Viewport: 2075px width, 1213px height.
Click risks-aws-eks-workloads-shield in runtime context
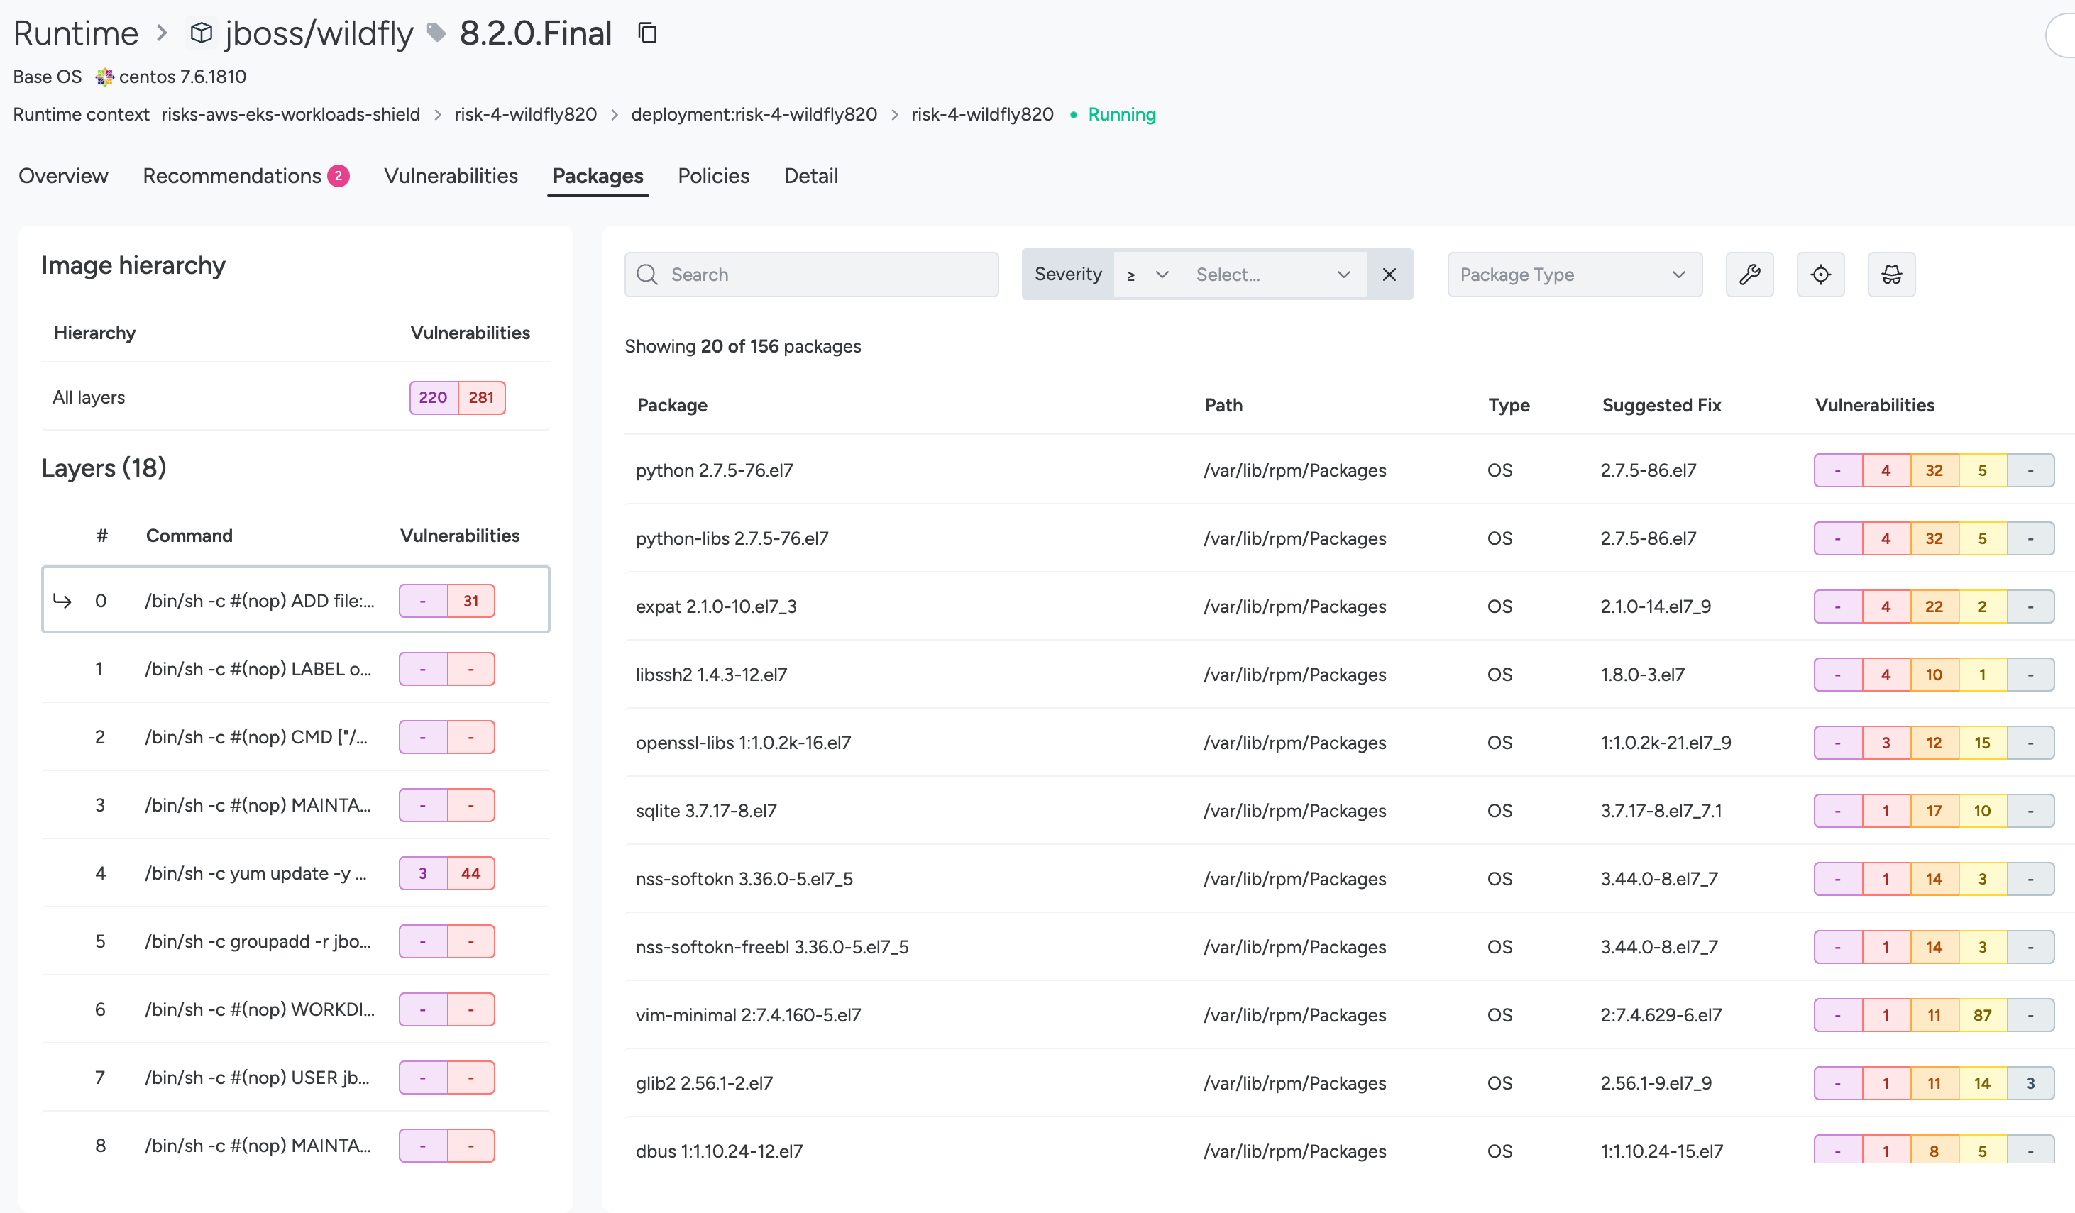291,114
